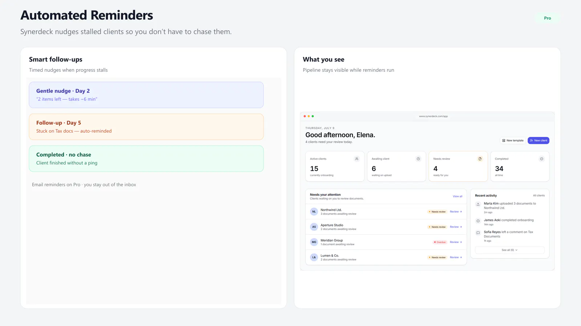Click the NL avatar for Northwind Ltd.

tap(314, 212)
